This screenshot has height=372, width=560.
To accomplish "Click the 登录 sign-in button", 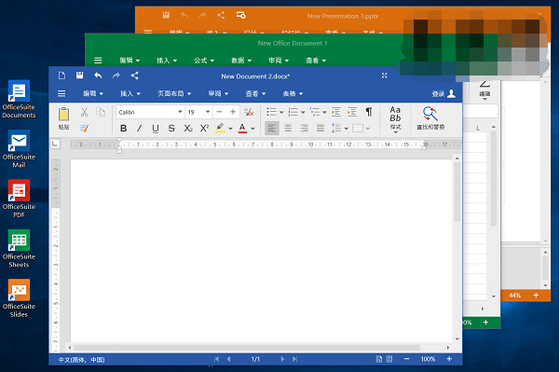I will [444, 93].
